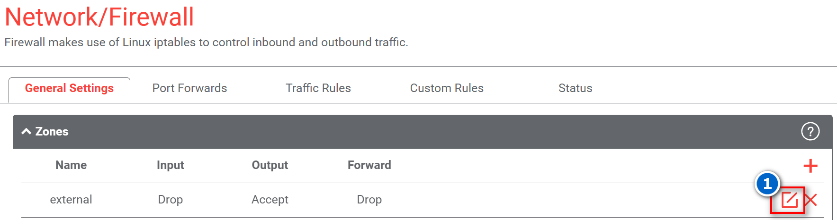Image resolution: width=837 pixels, height=220 pixels.
Task: Click the Network/Firewall page title
Action: [99, 17]
